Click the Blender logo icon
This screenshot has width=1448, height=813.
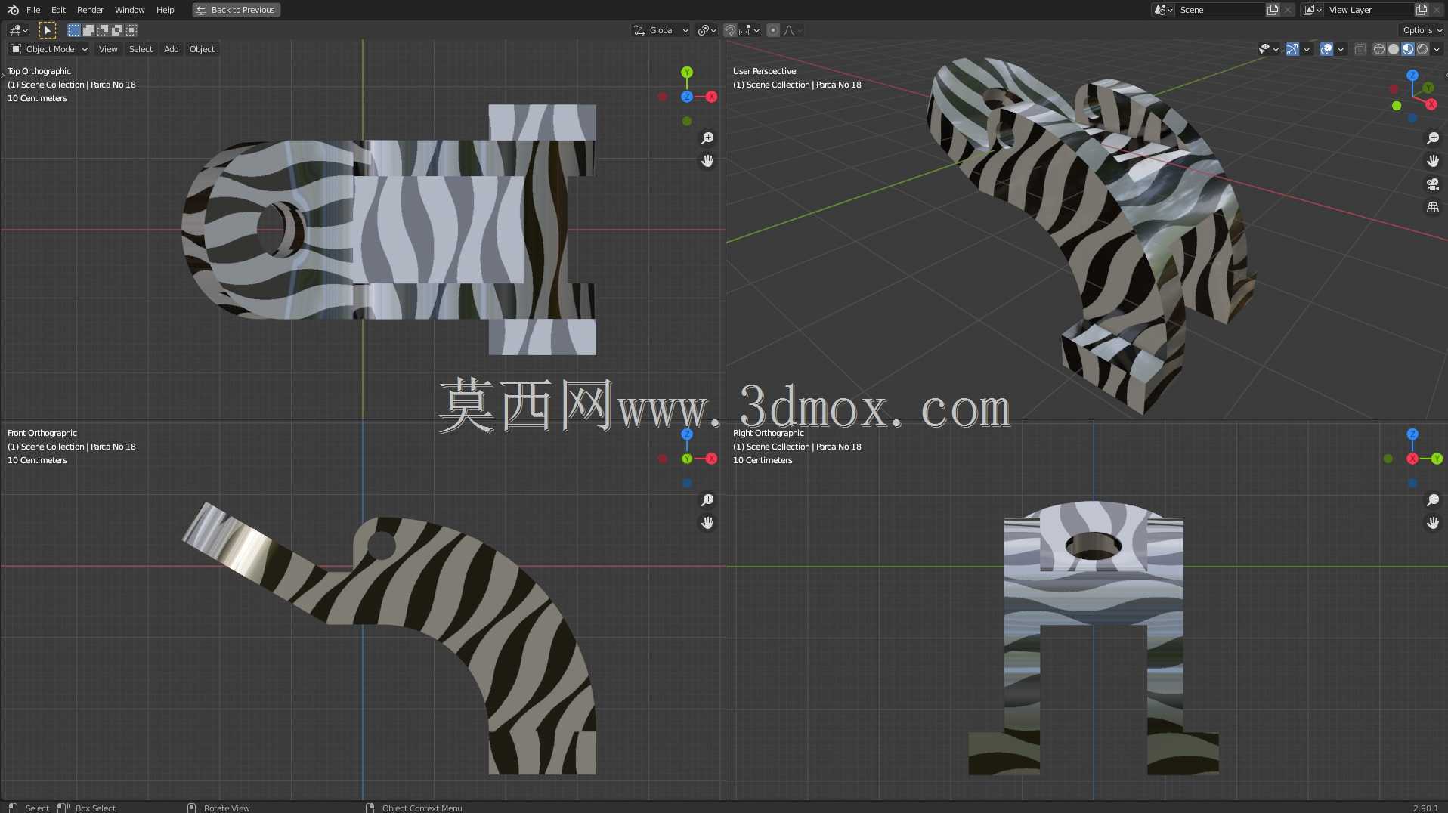(13, 10)
